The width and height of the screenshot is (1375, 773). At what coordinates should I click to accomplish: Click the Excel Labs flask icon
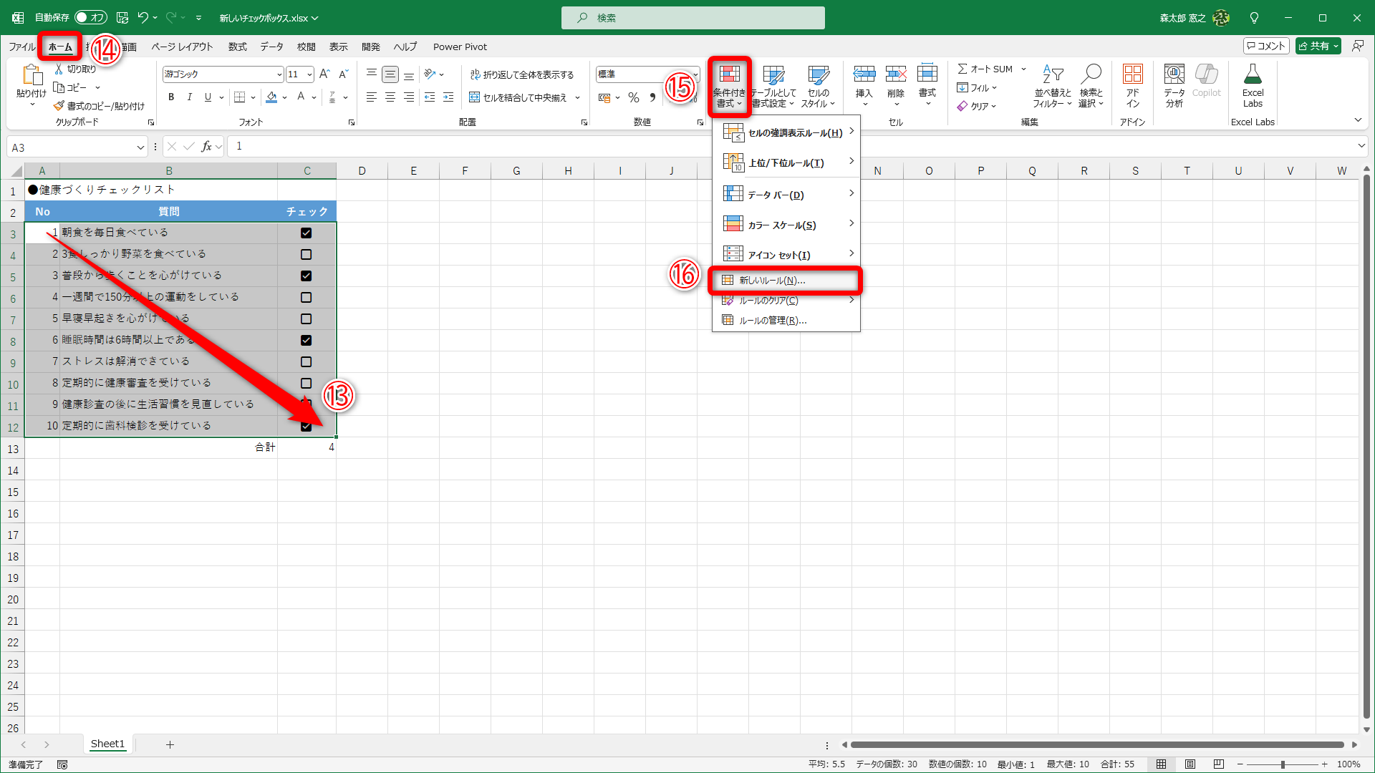pos(1253,74)
